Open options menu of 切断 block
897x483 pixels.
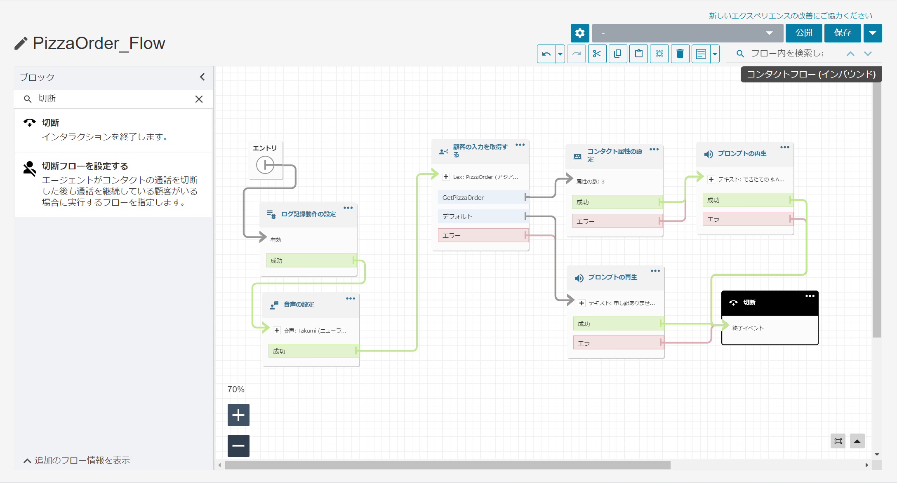coord(810,296)
